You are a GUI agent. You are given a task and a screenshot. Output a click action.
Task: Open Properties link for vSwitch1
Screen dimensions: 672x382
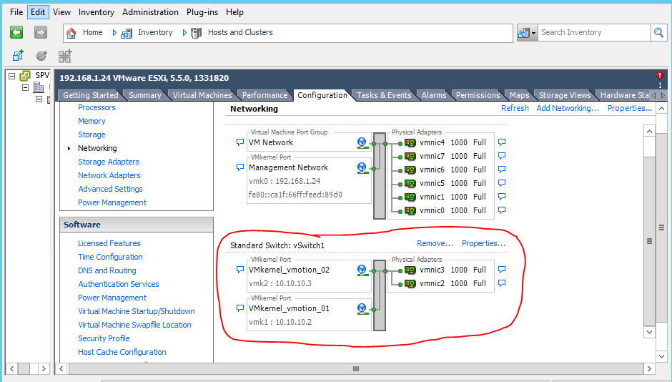[483, 243]
